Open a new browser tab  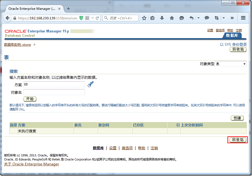point(68,9)
